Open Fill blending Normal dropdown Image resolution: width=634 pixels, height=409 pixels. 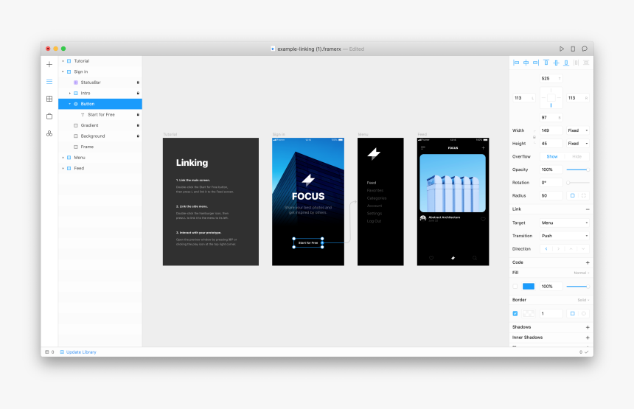point(582,273)
